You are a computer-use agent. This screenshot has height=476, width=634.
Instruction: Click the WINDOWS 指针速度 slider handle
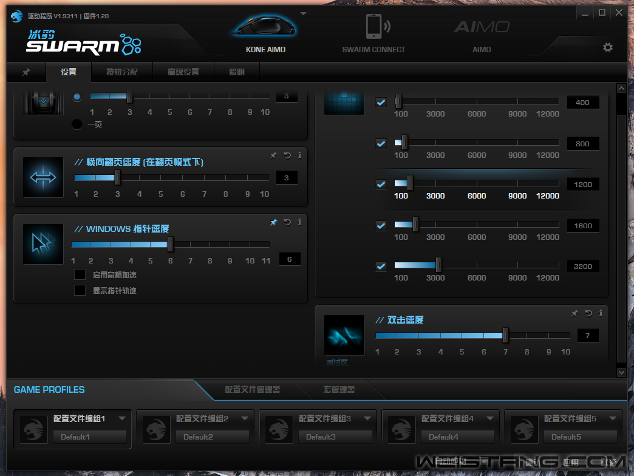point(170,244)
